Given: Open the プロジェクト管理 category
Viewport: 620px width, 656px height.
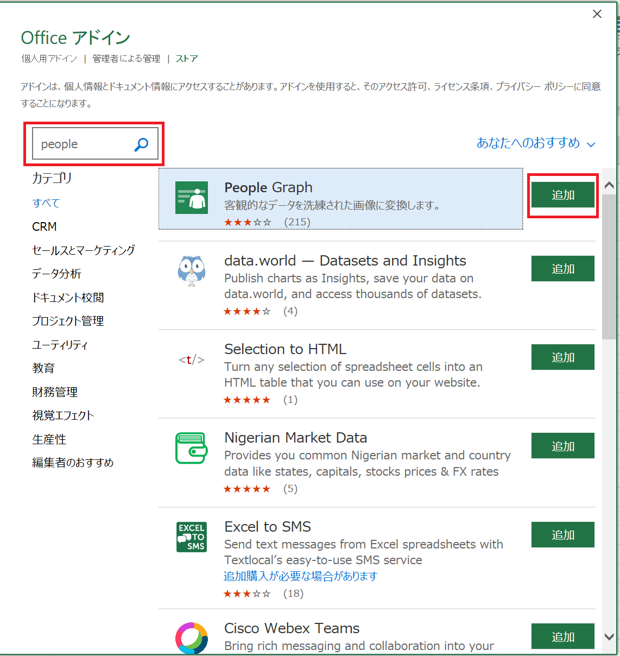Looking at the screenshot, I should click(x=68, y=321).
